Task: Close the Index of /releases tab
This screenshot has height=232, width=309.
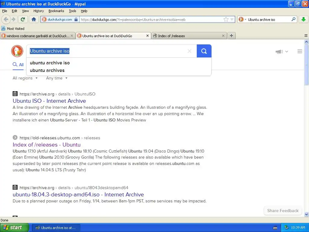Action: pyautogui.click(x=223, y=36)
